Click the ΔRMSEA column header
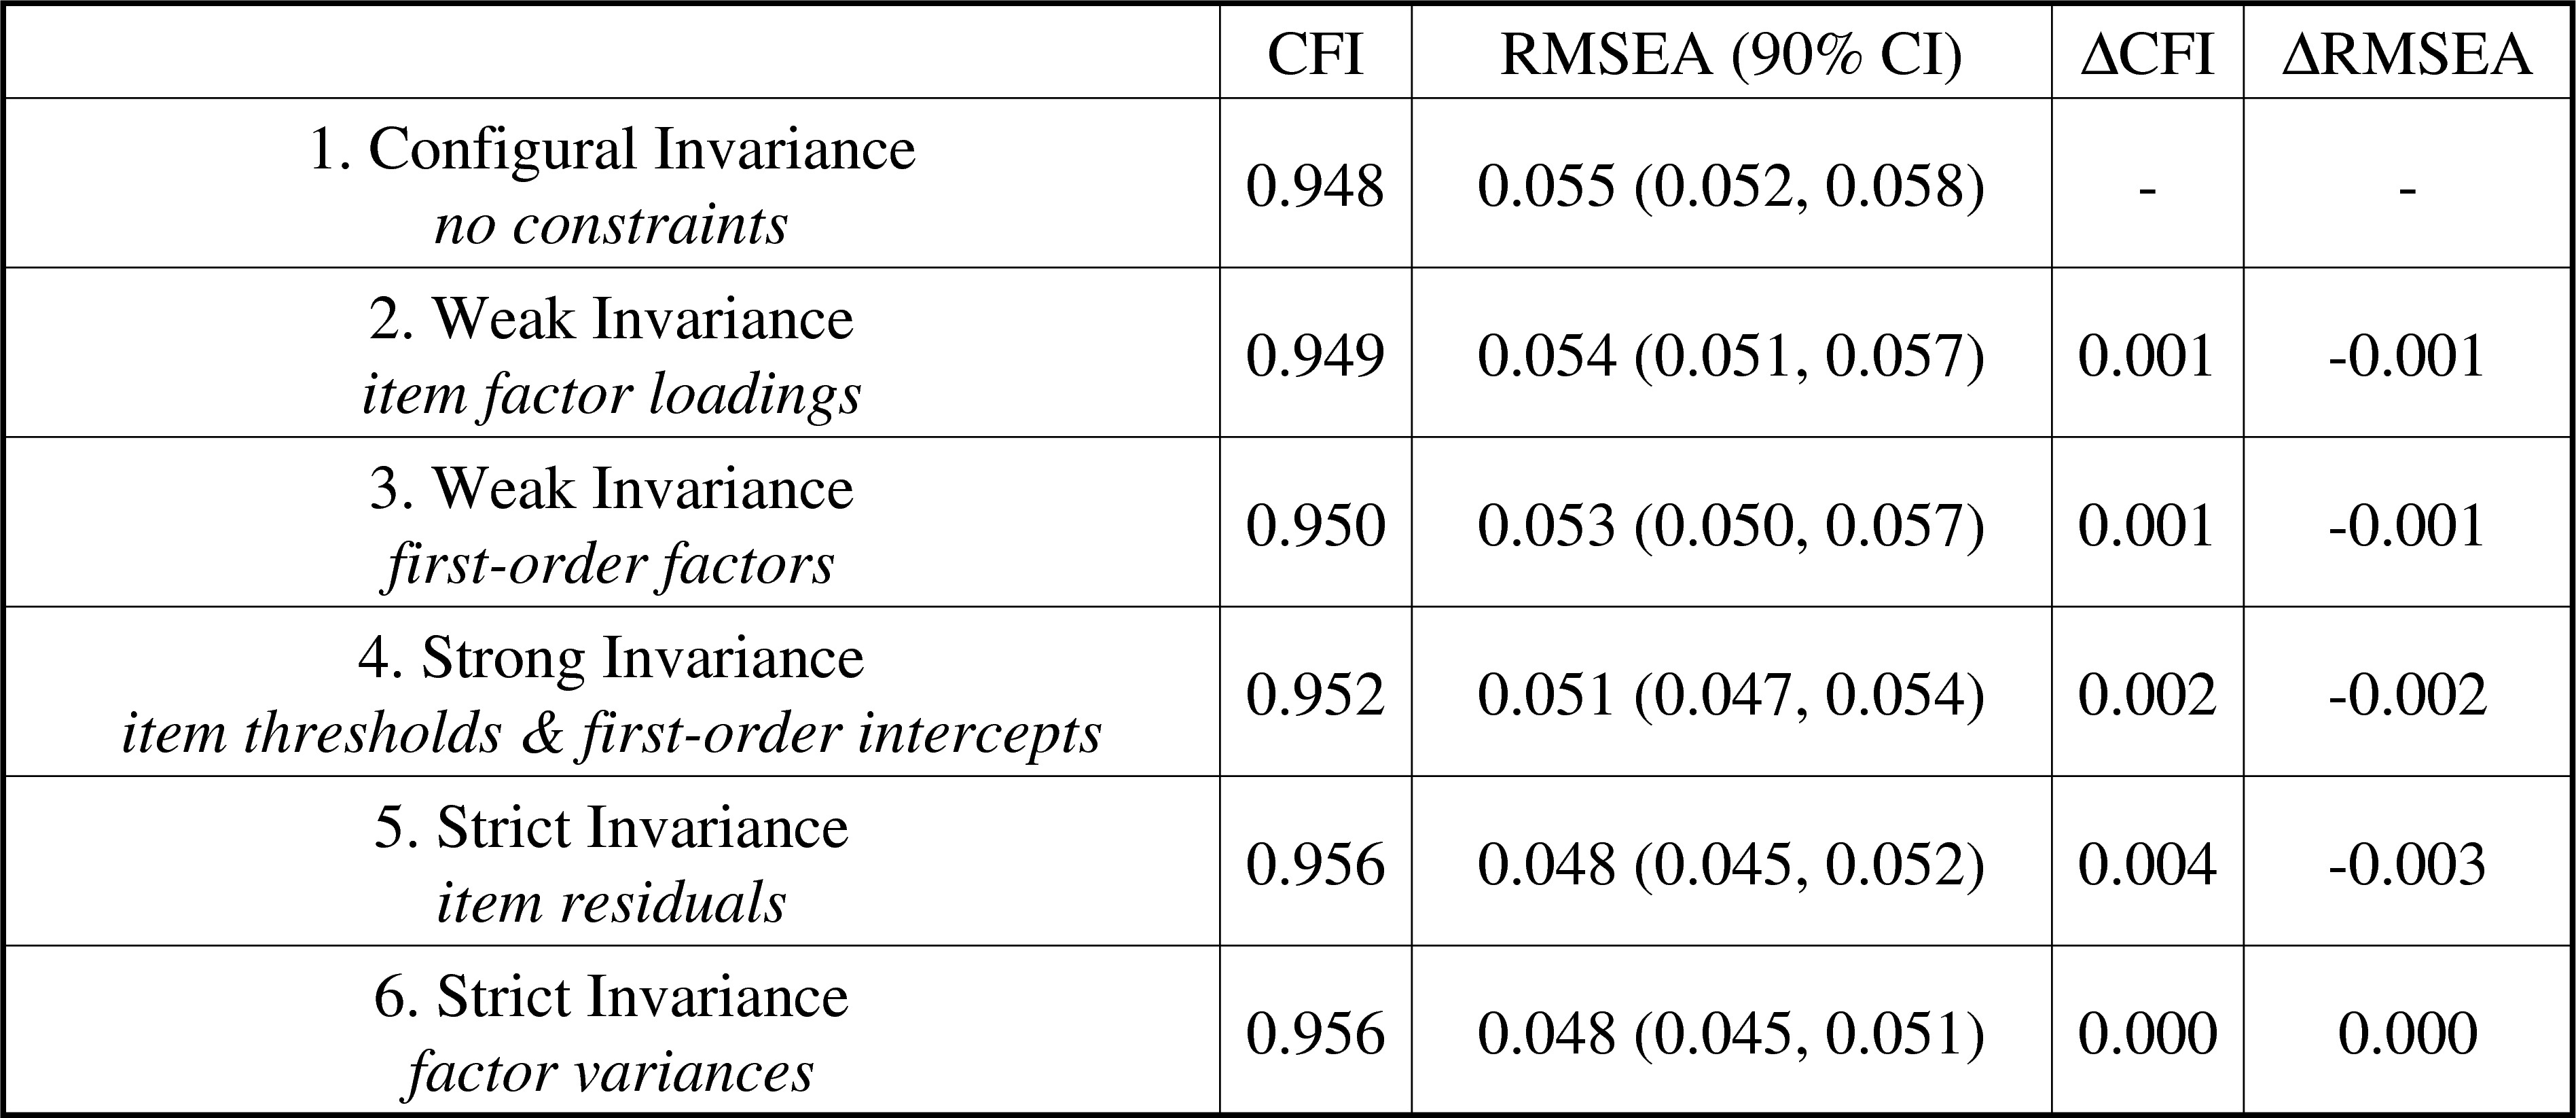Viewport: 2576px width, 1118px height. click(x=2407, y=55)
